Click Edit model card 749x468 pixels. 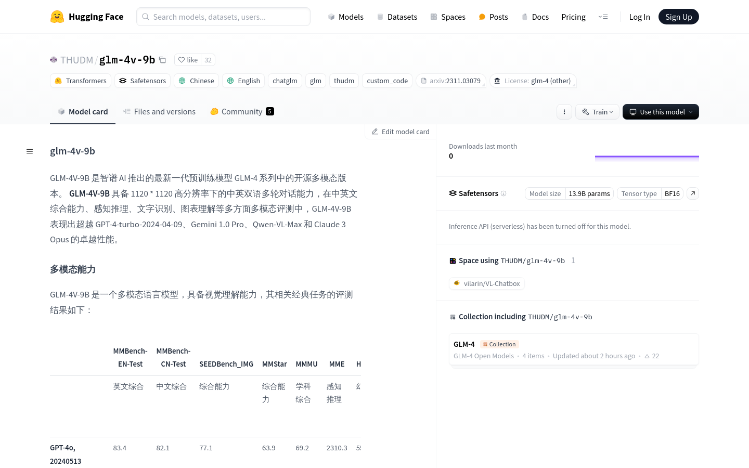click(x=401, y=132)
